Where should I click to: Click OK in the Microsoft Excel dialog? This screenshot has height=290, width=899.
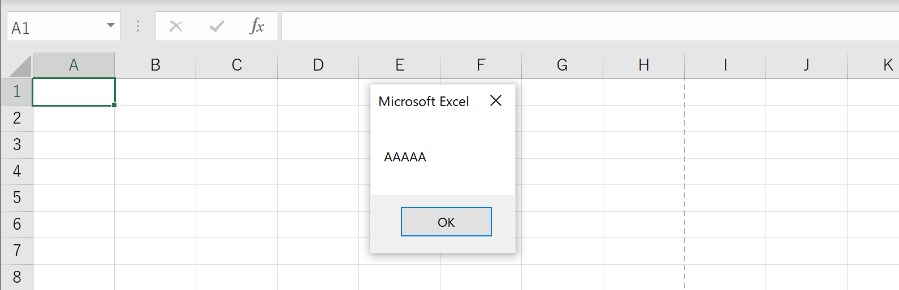coord(446,222)
